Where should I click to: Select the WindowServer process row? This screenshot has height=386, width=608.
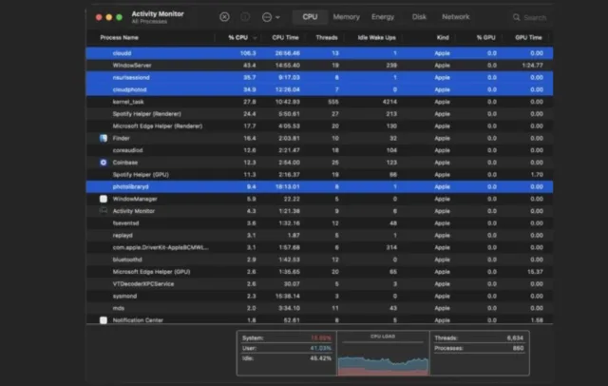(319, 66)
